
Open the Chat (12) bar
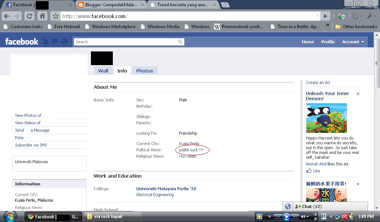click(x=330, y=206)
